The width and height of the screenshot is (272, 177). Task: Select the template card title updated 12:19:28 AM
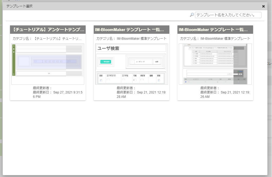click(132, 30)
